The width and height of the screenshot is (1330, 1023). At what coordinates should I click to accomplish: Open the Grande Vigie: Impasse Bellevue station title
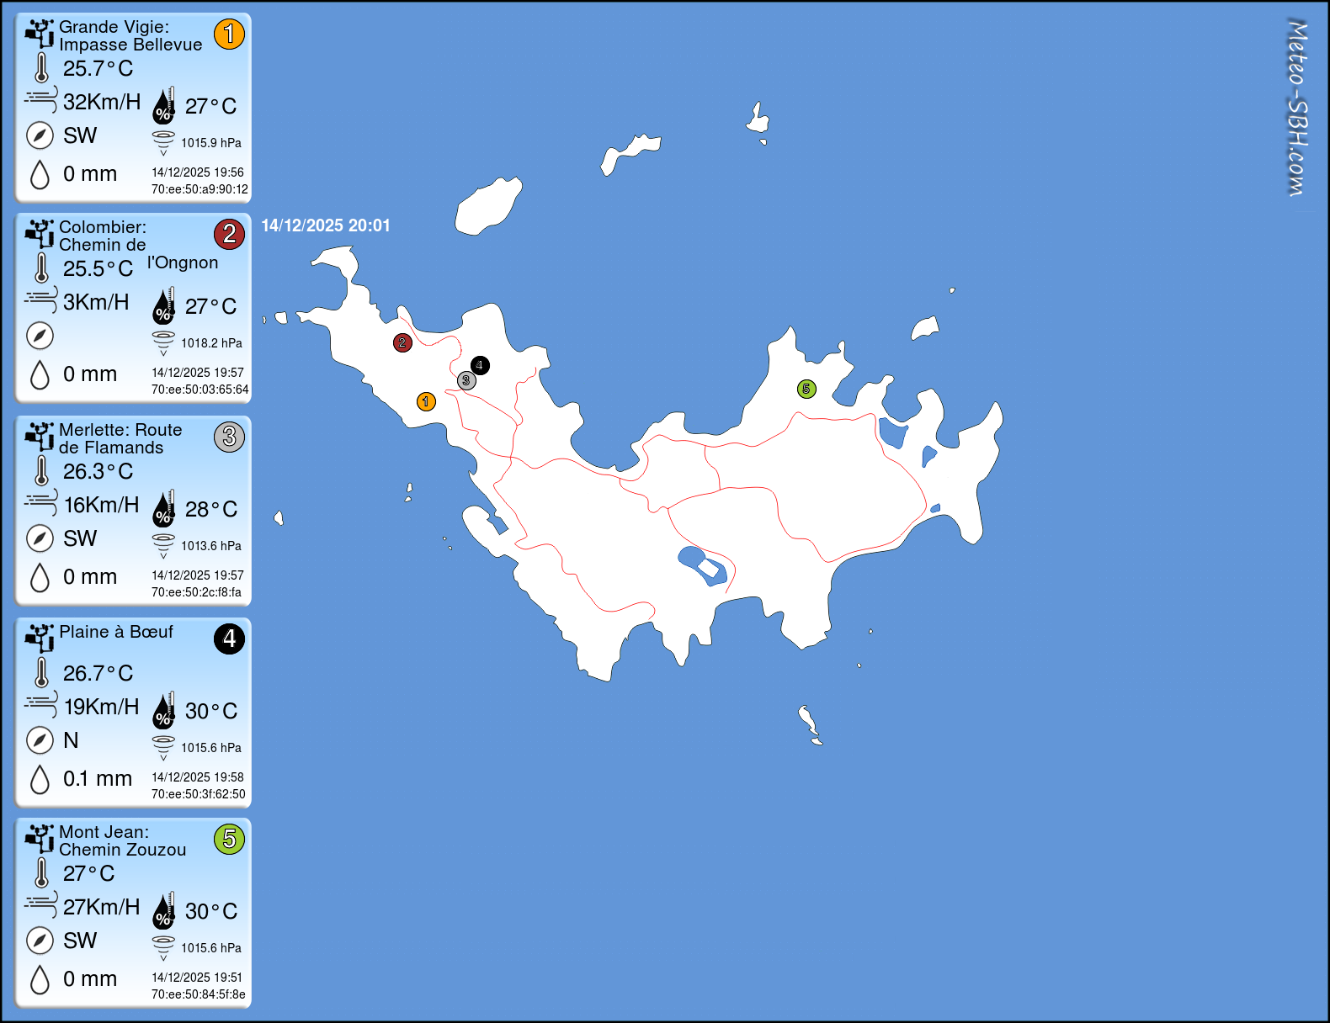click(130, 35)
